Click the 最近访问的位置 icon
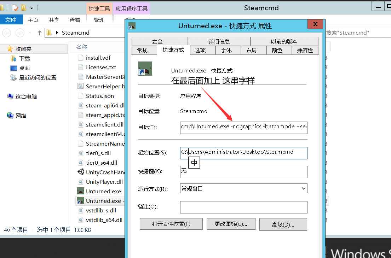Image resolution: width=391 pixels, height=258 pixels. [13, 77]
